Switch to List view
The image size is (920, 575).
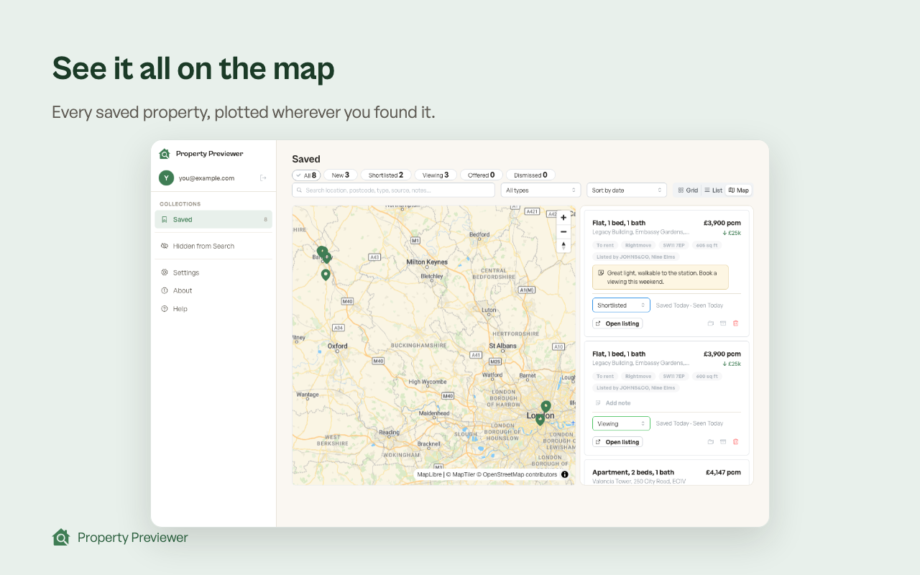tap(713, 190)
